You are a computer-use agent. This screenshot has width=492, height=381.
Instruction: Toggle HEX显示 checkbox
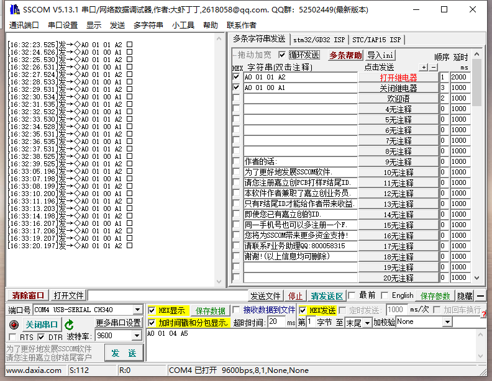[x=152, y=310]
